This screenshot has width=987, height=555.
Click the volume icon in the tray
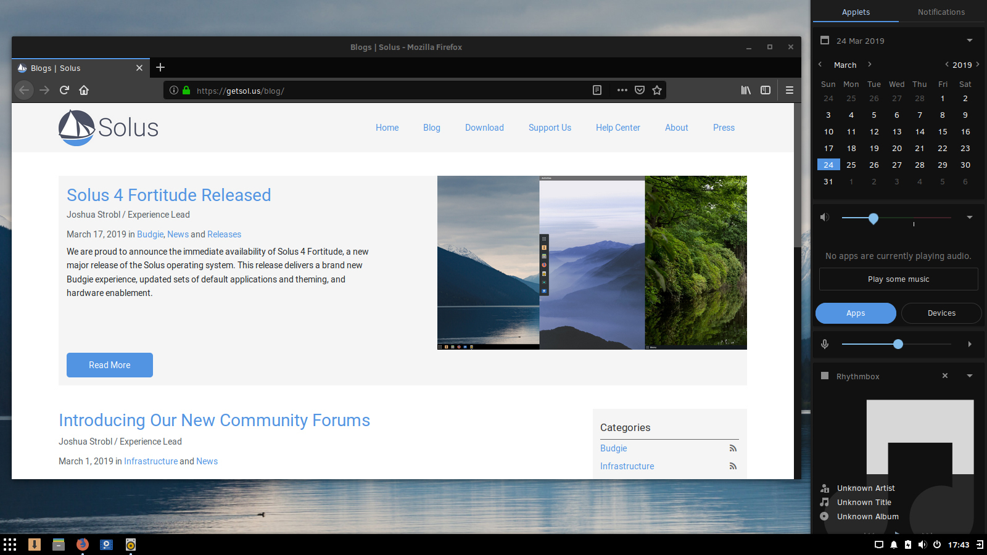tap(922, 545)
